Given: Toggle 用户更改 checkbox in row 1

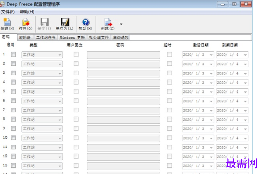Looking at the screenshot, I should pos(76,54).
